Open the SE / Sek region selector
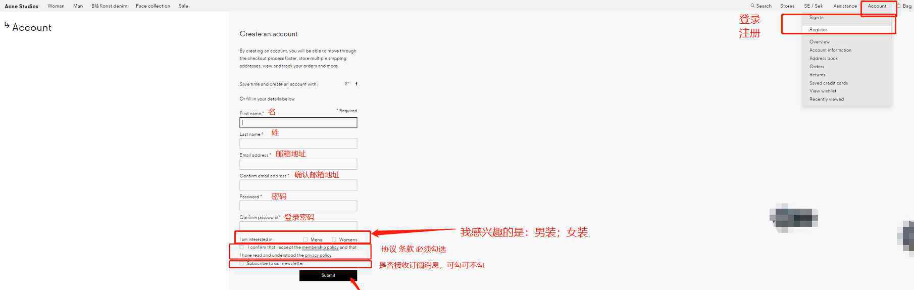 point(813,6)
